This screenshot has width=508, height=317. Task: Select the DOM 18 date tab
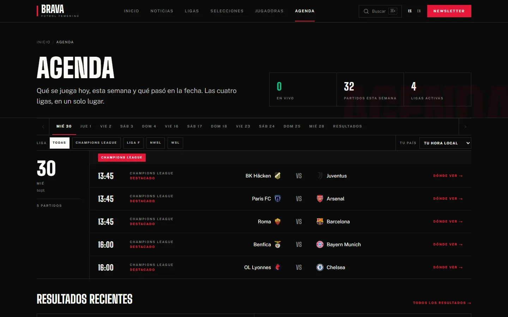pyautogui.click(x=219, y=126)
